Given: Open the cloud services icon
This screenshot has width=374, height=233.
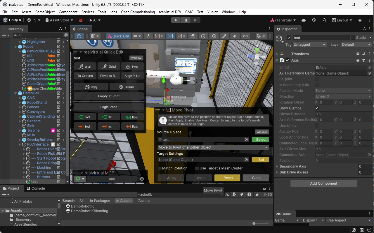Looking at the screenshot, I should (304, 20).
